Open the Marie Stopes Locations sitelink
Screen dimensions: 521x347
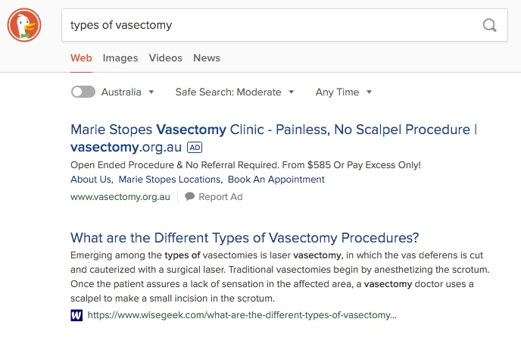click(170, 180)
